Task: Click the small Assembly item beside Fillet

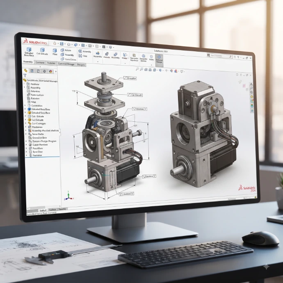Action: click(x=84, y=51)
